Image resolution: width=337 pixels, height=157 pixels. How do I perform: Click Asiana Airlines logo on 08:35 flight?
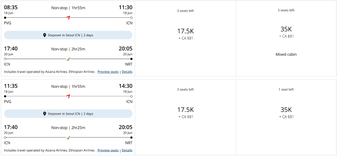68,18
